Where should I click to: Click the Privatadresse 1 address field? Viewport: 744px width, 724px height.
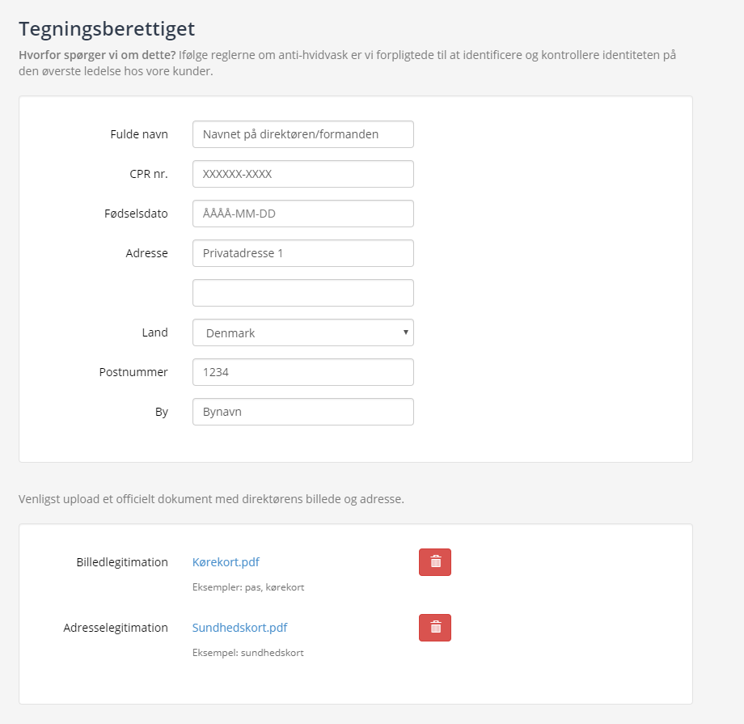(302, 253)
